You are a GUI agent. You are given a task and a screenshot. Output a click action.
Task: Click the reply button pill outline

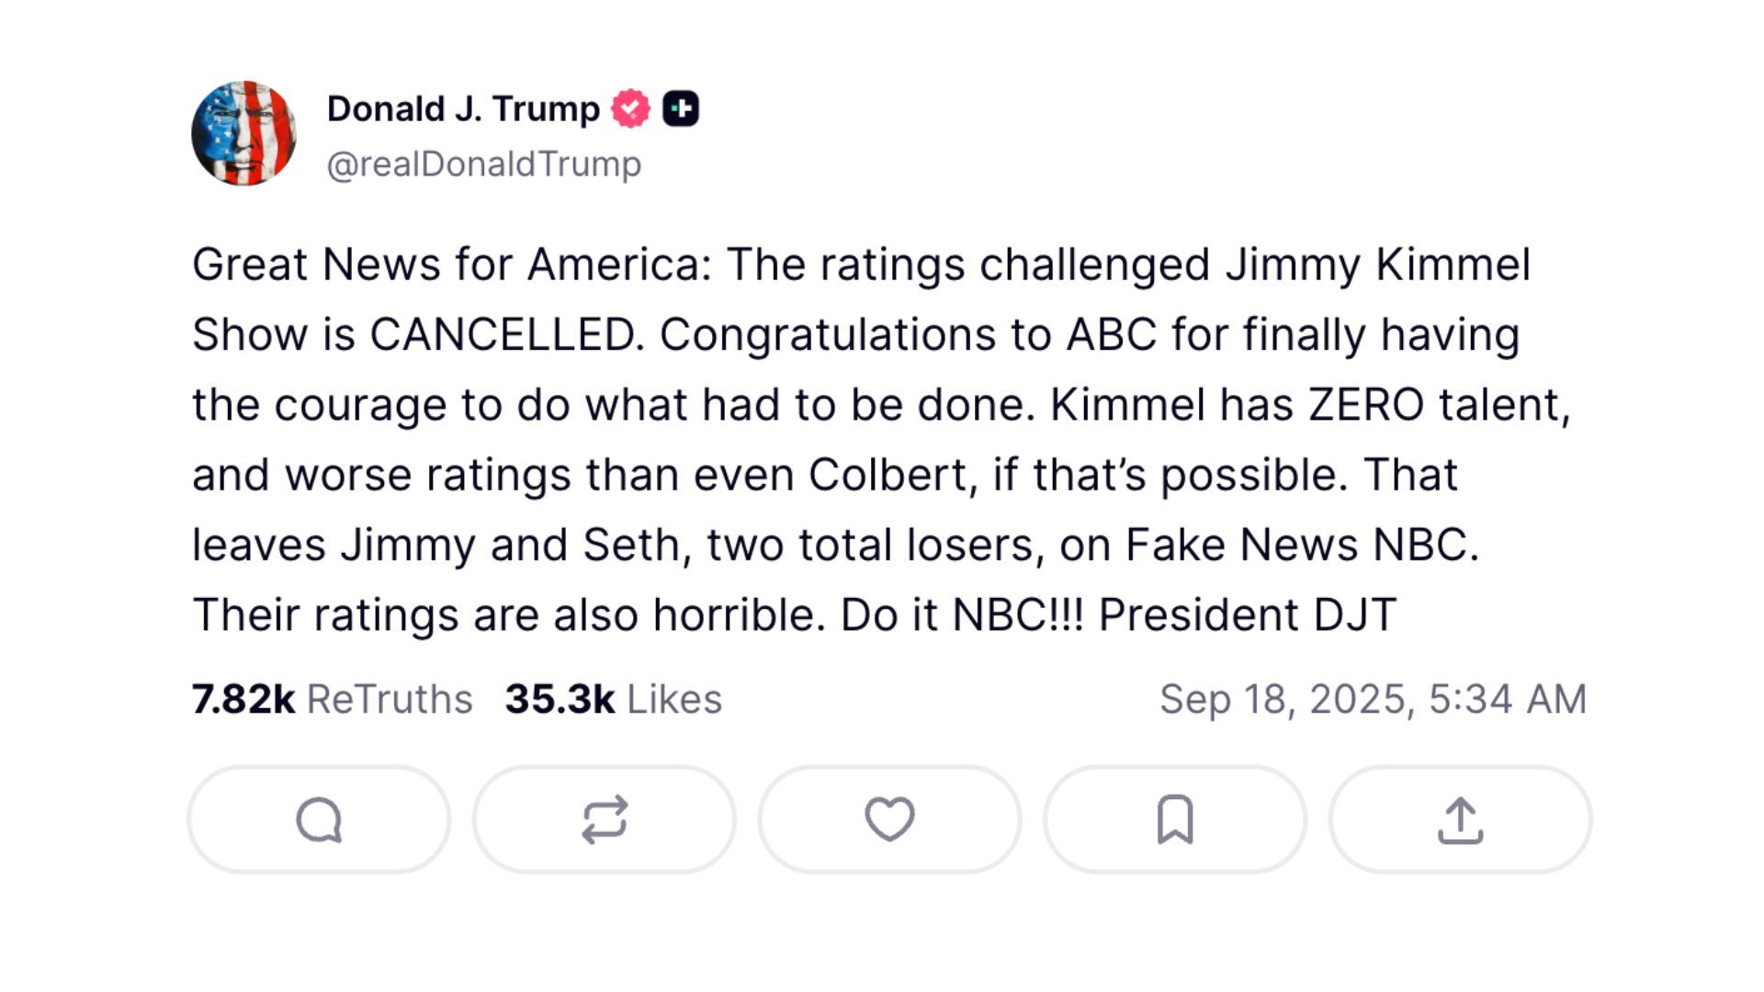click(317, 817)
